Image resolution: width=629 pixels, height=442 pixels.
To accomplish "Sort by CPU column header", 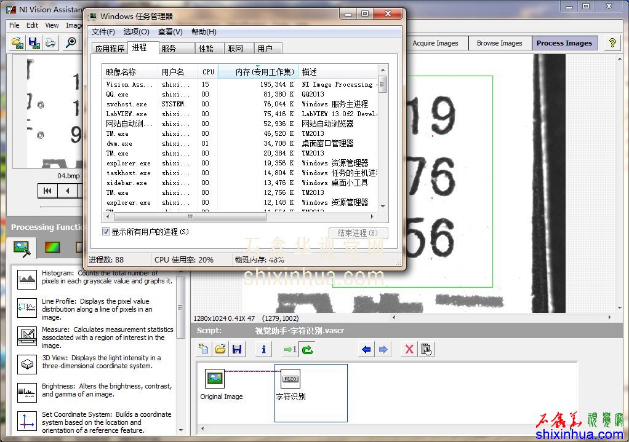I will [x=208, y=72].
